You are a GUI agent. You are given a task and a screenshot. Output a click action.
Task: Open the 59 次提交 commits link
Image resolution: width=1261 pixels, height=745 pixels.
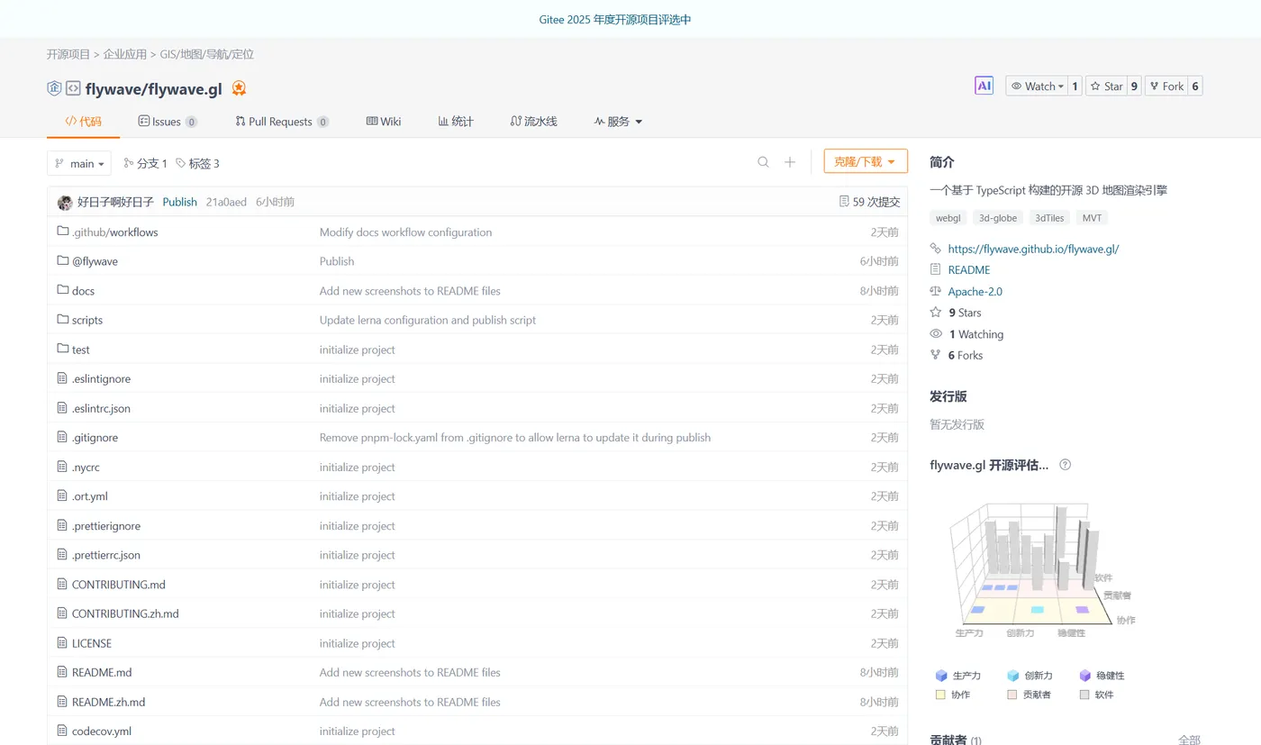[x=869, y=202]
